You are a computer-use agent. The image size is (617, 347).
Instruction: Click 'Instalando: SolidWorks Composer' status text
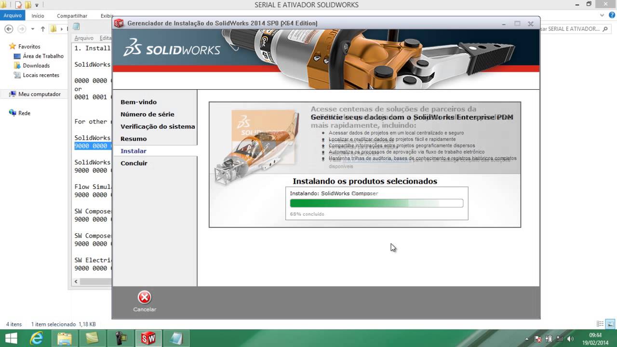point(334,193)
